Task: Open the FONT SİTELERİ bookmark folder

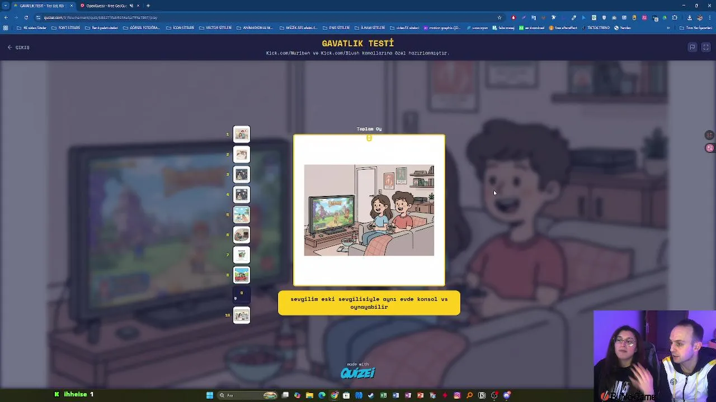Action: [66, 27]
